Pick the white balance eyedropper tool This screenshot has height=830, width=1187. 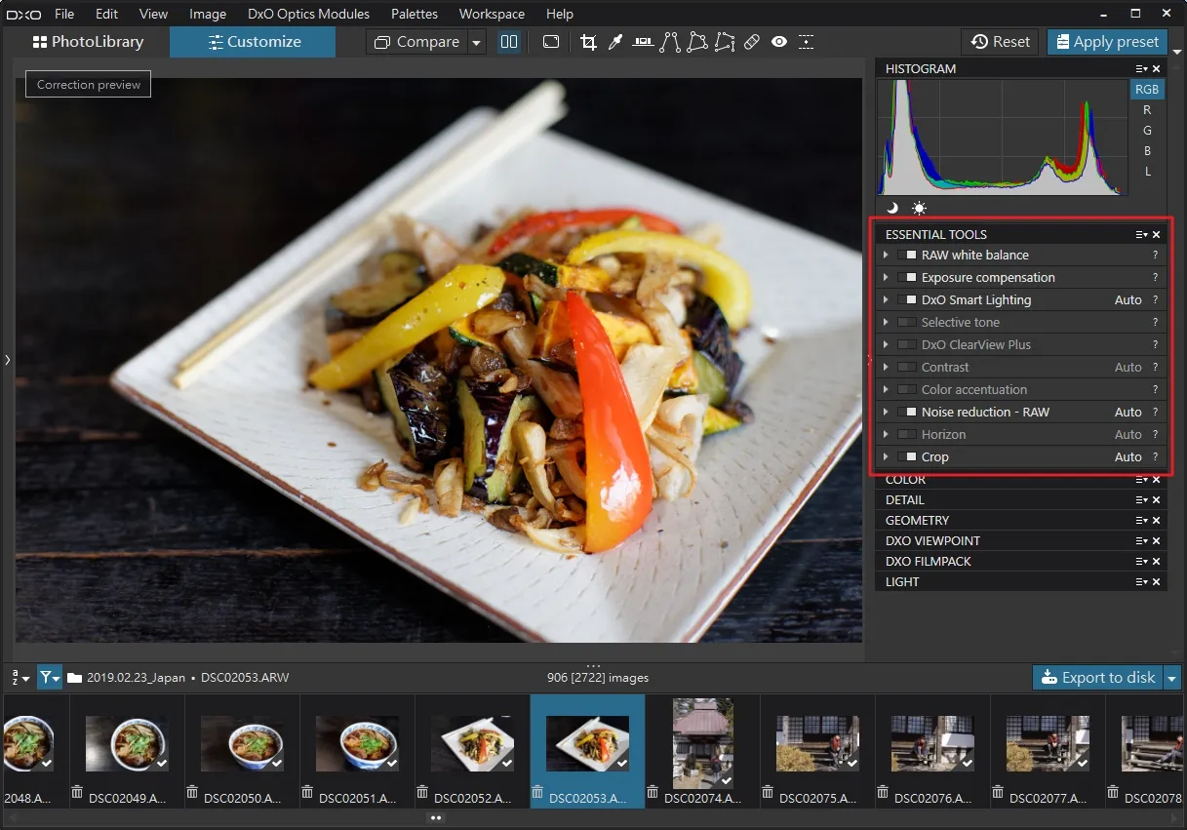(x=615, y=42)
